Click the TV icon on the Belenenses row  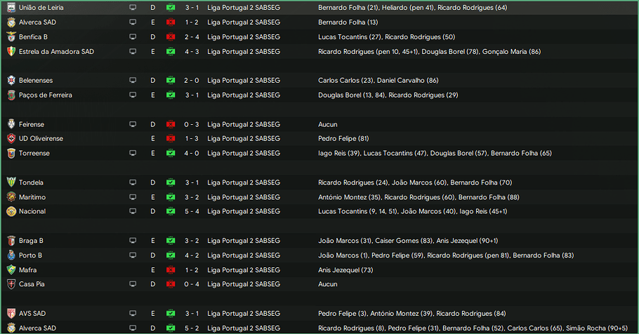pos(133,81)
